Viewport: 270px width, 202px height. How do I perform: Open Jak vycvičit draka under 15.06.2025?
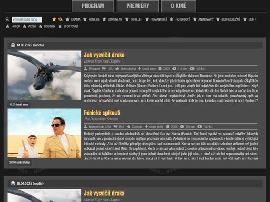click(104, 193)
